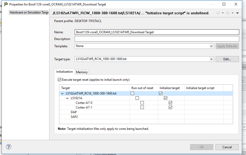Click the Apply Defaults button
The height and width of the screenshot is (155, 246).
(227, 46)
